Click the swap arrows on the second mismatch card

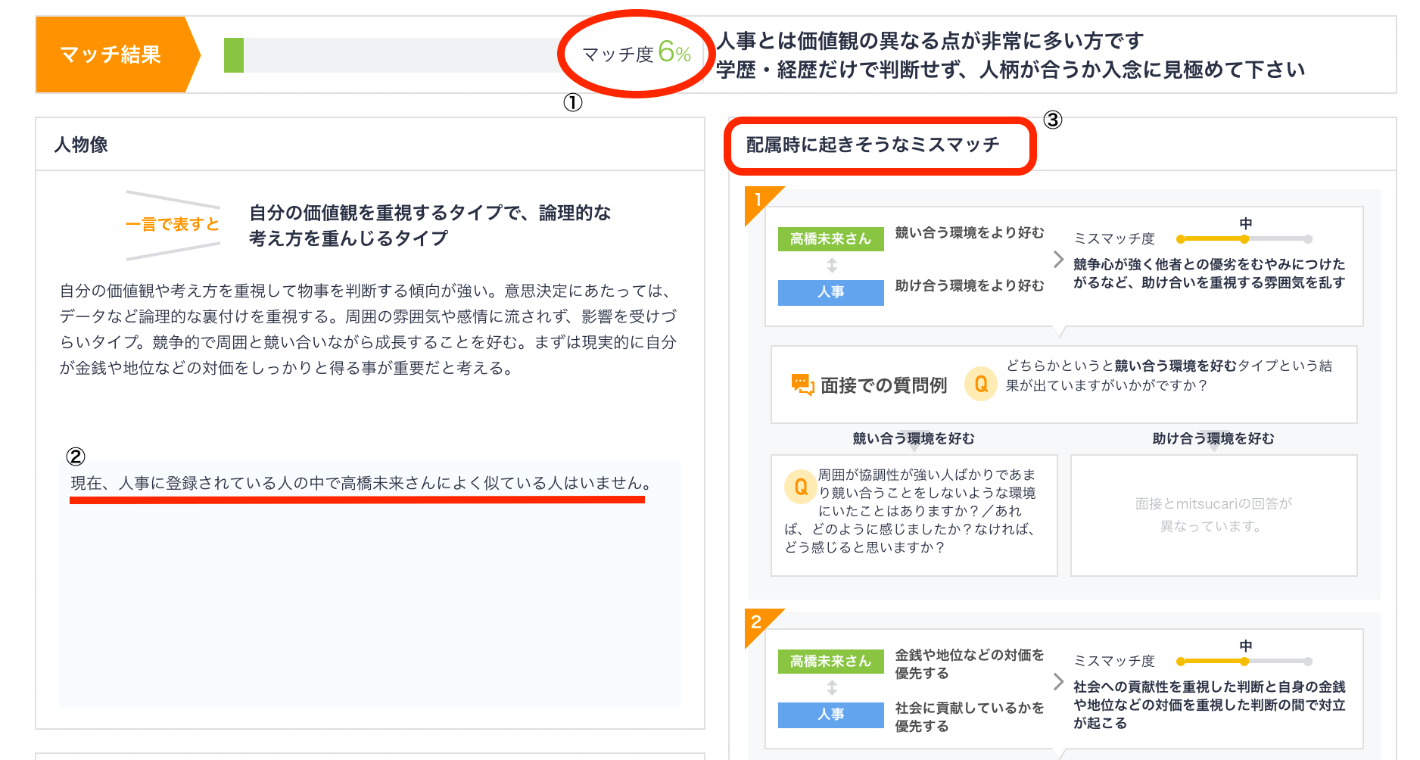coord(830,689)
